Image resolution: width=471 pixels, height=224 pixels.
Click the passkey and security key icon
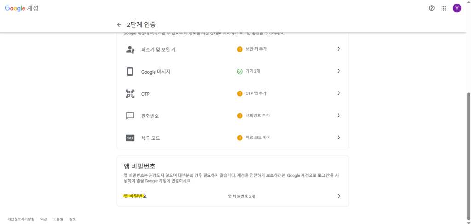coord(130,49)
